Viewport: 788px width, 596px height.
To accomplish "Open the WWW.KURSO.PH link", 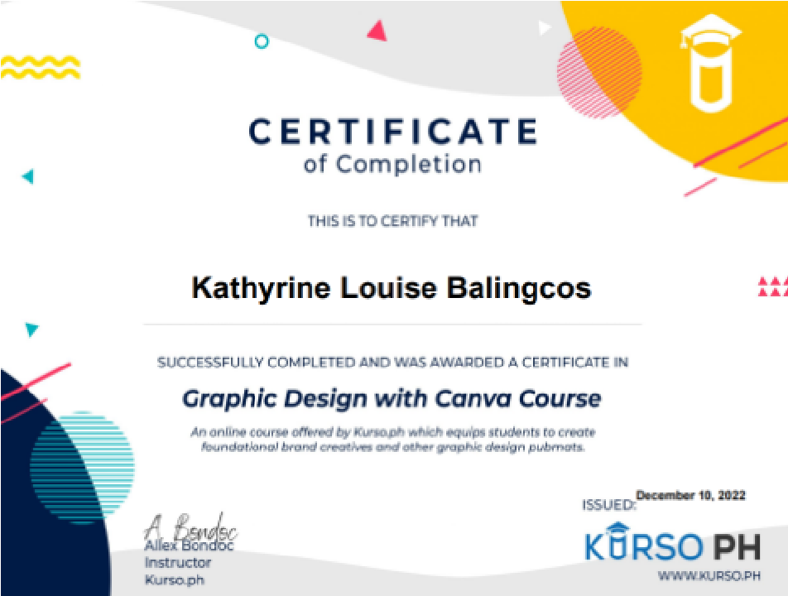I will [709, 576].
